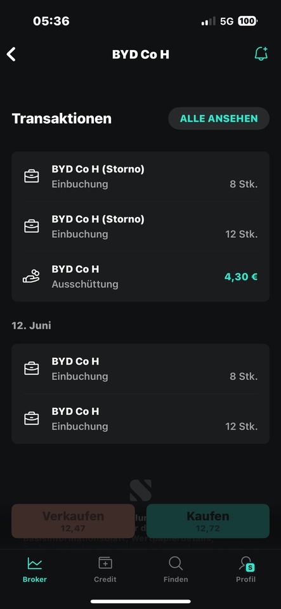Open 12. Juni Einbuchung 12 Stk. transaction
Image resolution: width=281 pixels, height=609 pixels.
click(141, 419)
